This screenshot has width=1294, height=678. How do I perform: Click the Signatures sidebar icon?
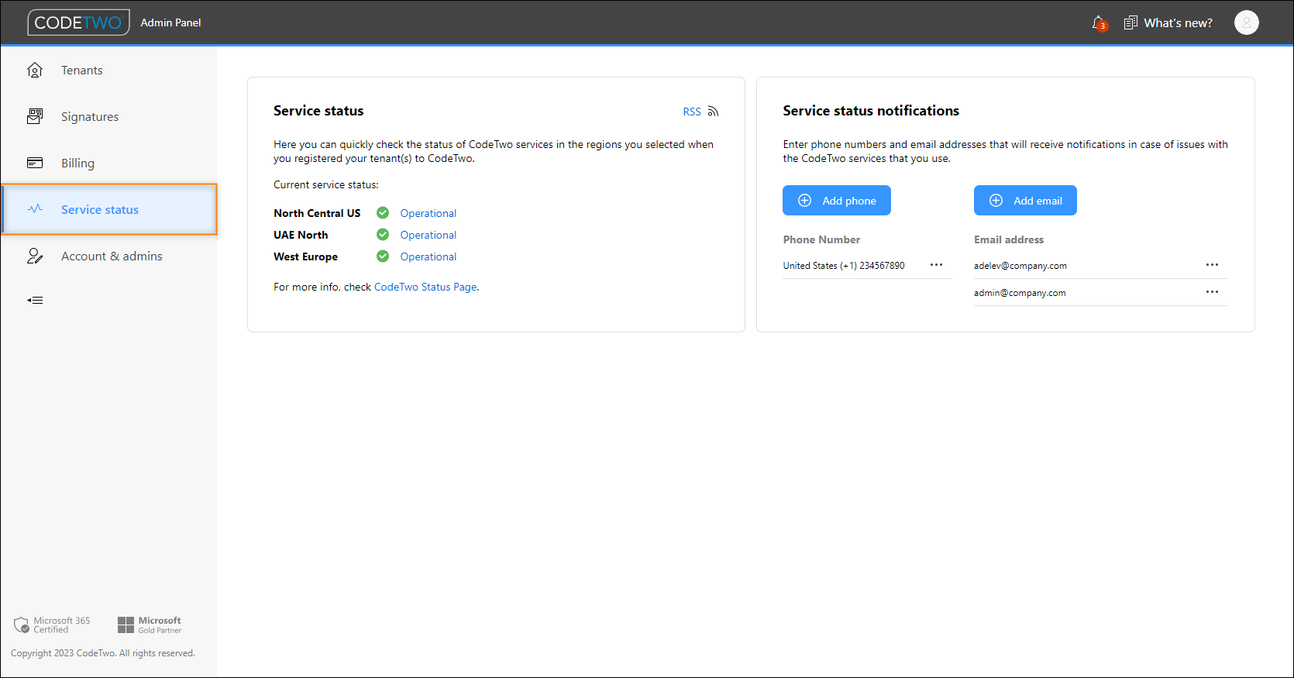(x=35, y=117)
